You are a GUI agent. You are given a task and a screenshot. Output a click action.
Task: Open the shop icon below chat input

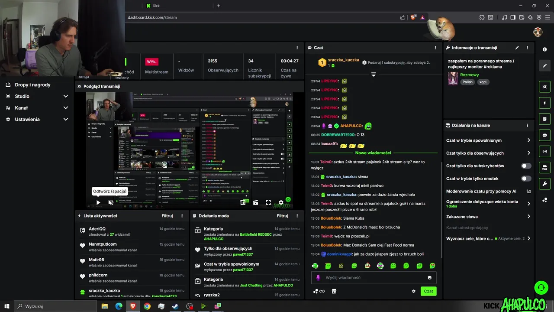[x=334, y=291]
